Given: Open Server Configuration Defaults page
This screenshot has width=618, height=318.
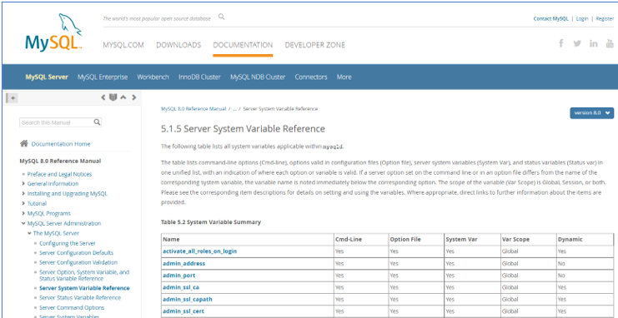Looking at the screenshot, I should point(76,253).
